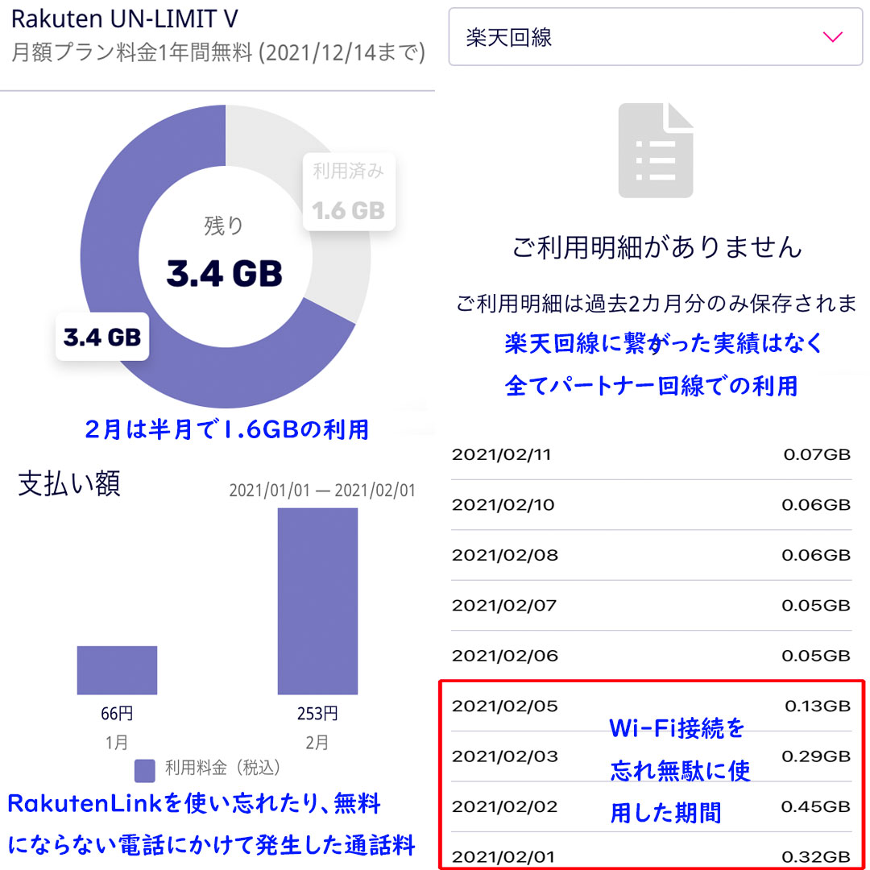Click the 0.45GB usage value
The height and width of the screenshot is (870, 870).
815,806
